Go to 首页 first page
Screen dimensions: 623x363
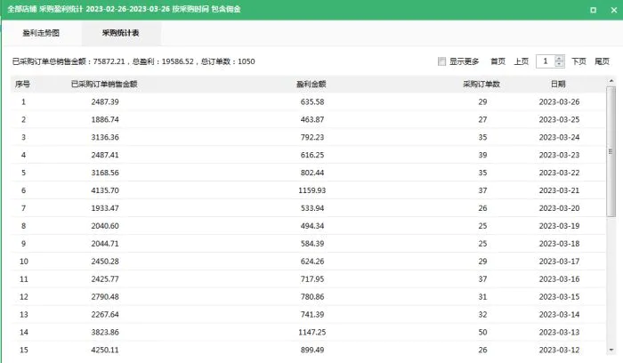coord(498,61)
